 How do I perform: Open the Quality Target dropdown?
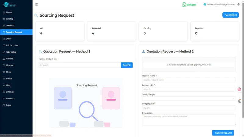[x=189, y=98]
